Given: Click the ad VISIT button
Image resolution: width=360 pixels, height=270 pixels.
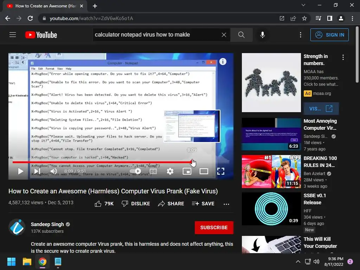Looking at the screenshot, I should tap(321, 109).
